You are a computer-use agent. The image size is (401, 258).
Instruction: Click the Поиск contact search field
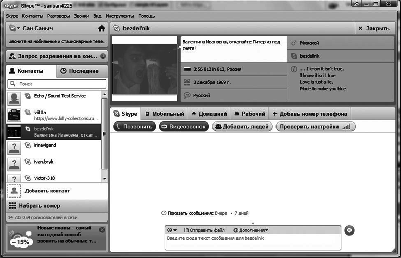pos(57,83)
